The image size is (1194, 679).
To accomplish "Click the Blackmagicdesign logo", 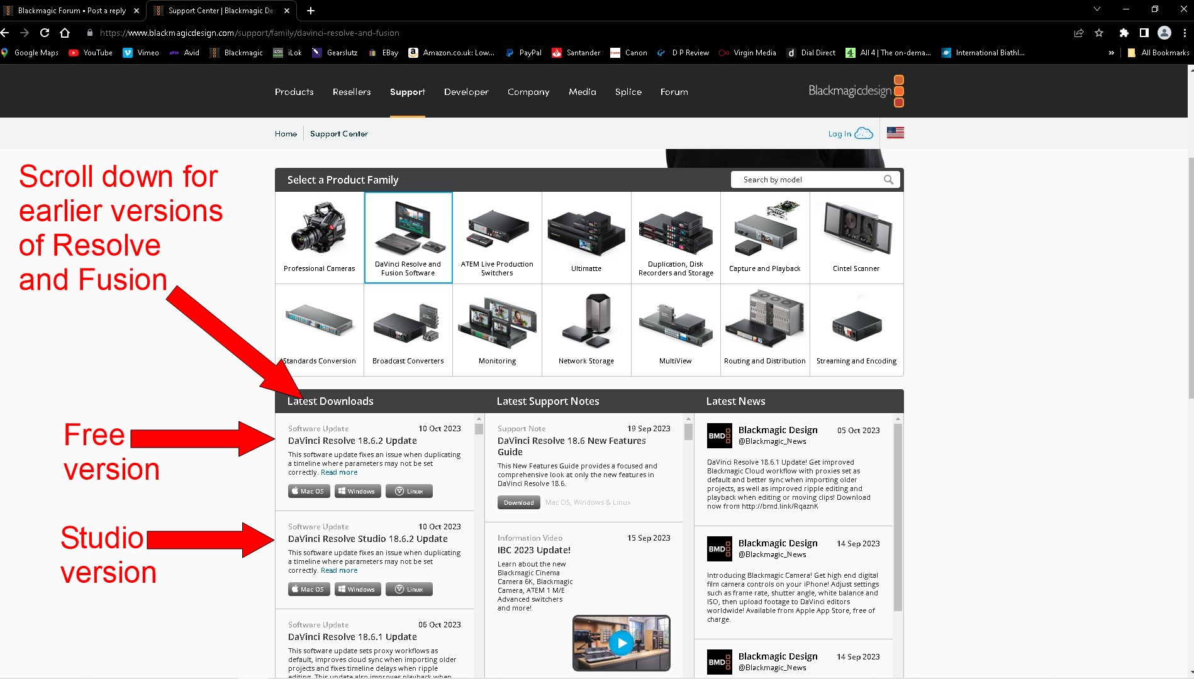I will click(856, 91).
